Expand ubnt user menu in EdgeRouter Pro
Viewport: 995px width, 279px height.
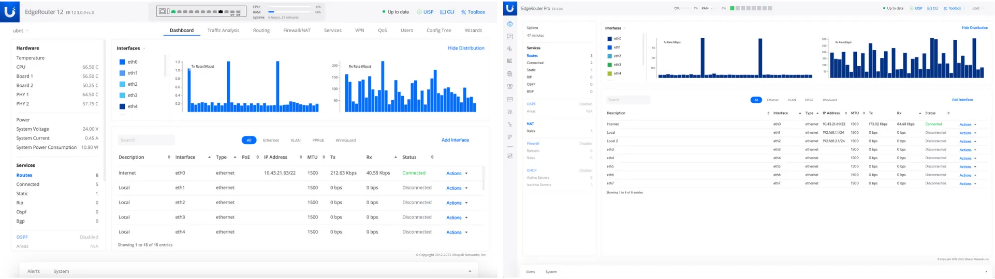[978, 8]
